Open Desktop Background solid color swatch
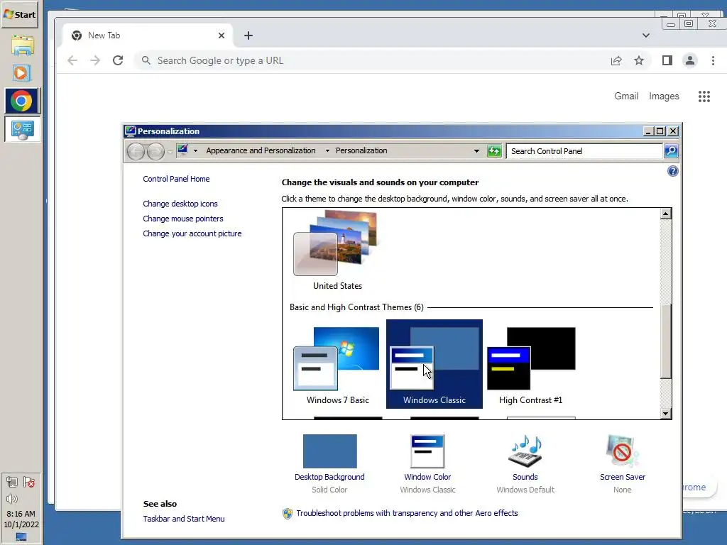727x545 pixels. [329, 451]
